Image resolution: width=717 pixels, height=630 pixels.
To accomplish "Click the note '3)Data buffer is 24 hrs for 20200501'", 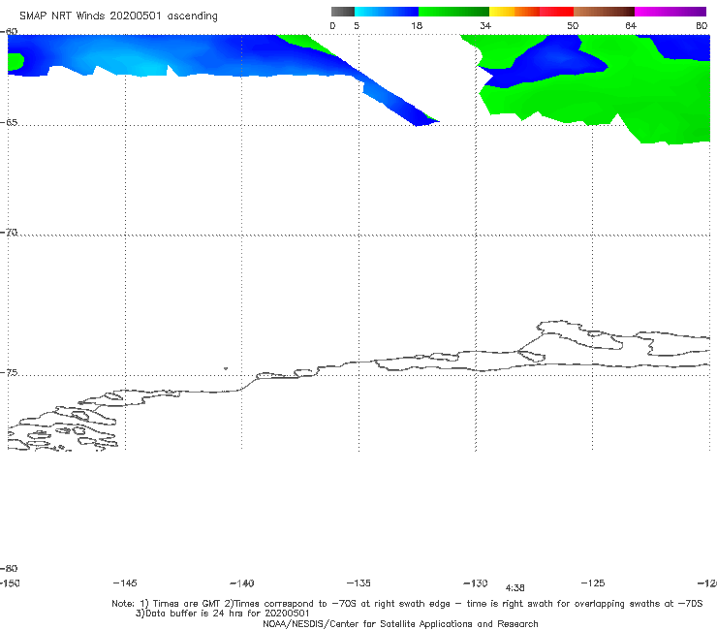I will click(x=222, y=614).
